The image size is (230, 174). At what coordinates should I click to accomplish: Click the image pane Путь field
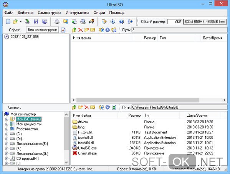click(179, 30)
